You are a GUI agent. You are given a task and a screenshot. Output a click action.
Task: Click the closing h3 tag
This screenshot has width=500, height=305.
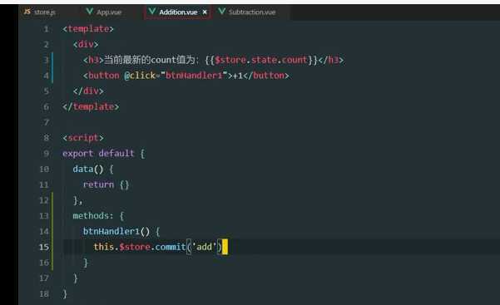330,60
